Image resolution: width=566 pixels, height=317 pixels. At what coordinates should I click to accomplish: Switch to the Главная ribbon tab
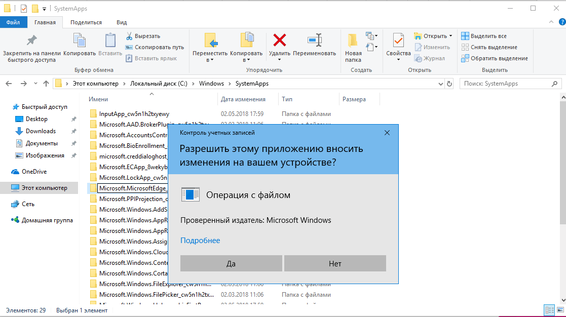(45, 22)
